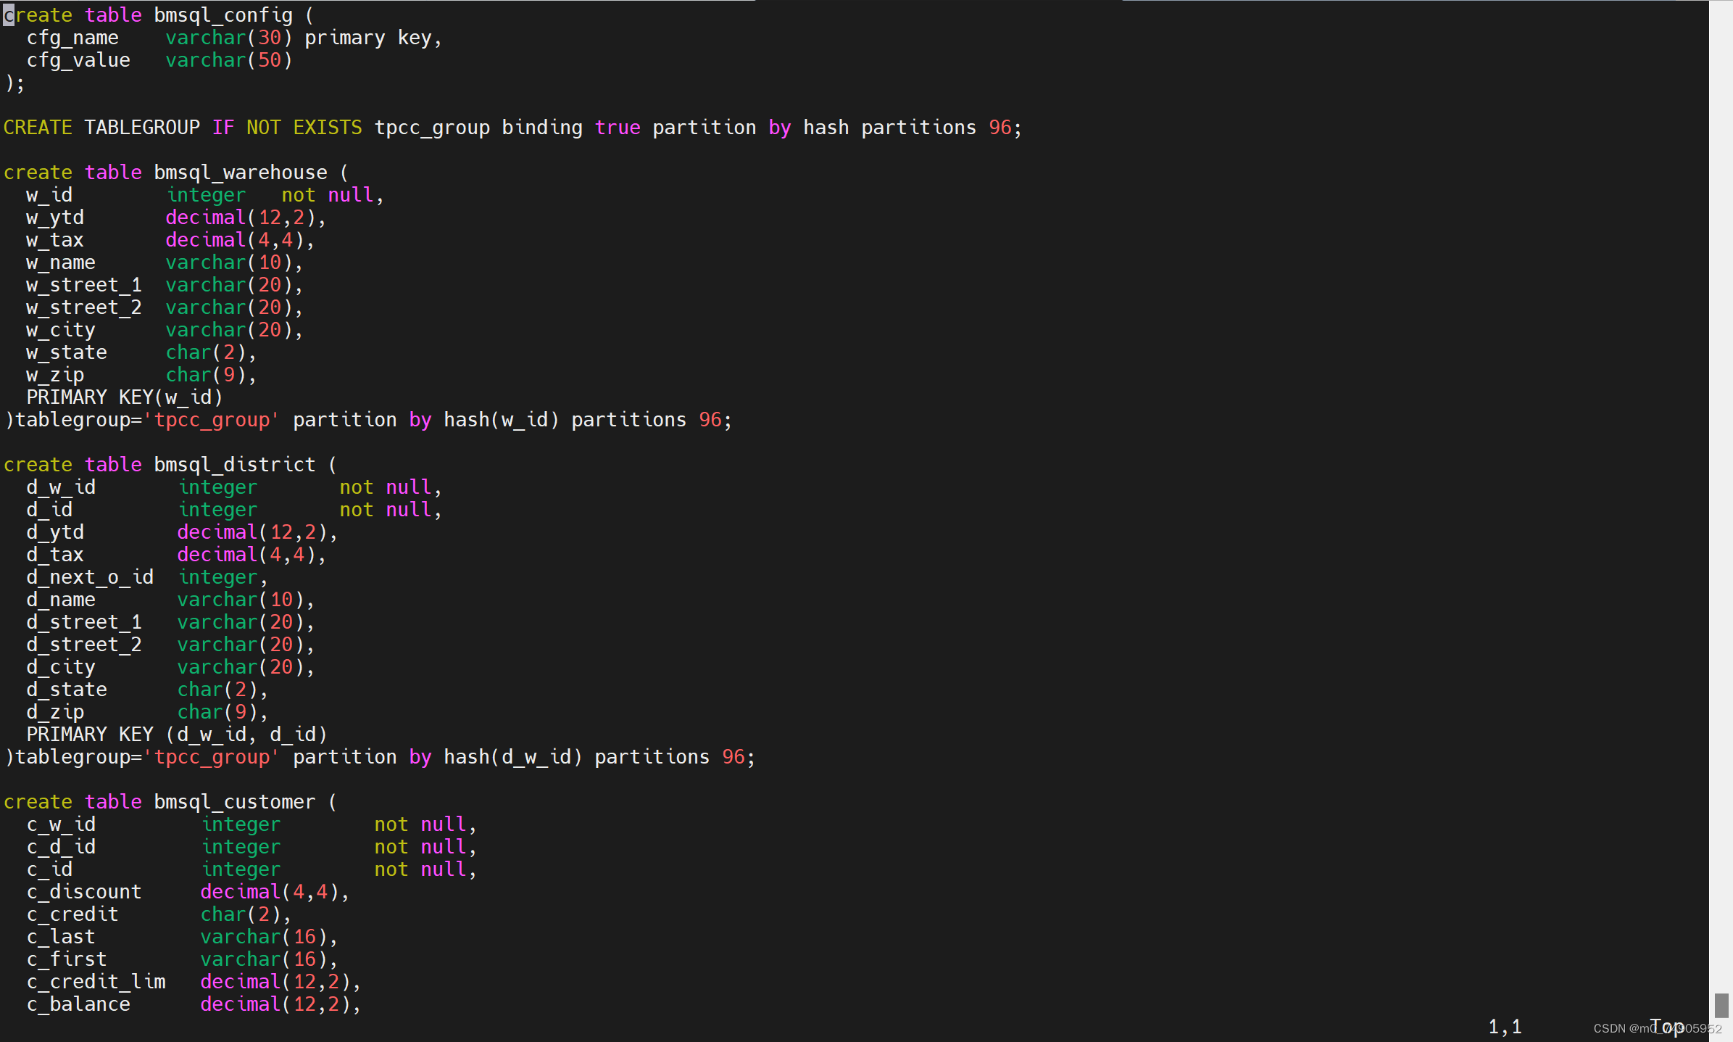Click the number 96 in the tablegroup statement
Viewport: 1733px width, 1042px height.
[x=1000, y=128]
